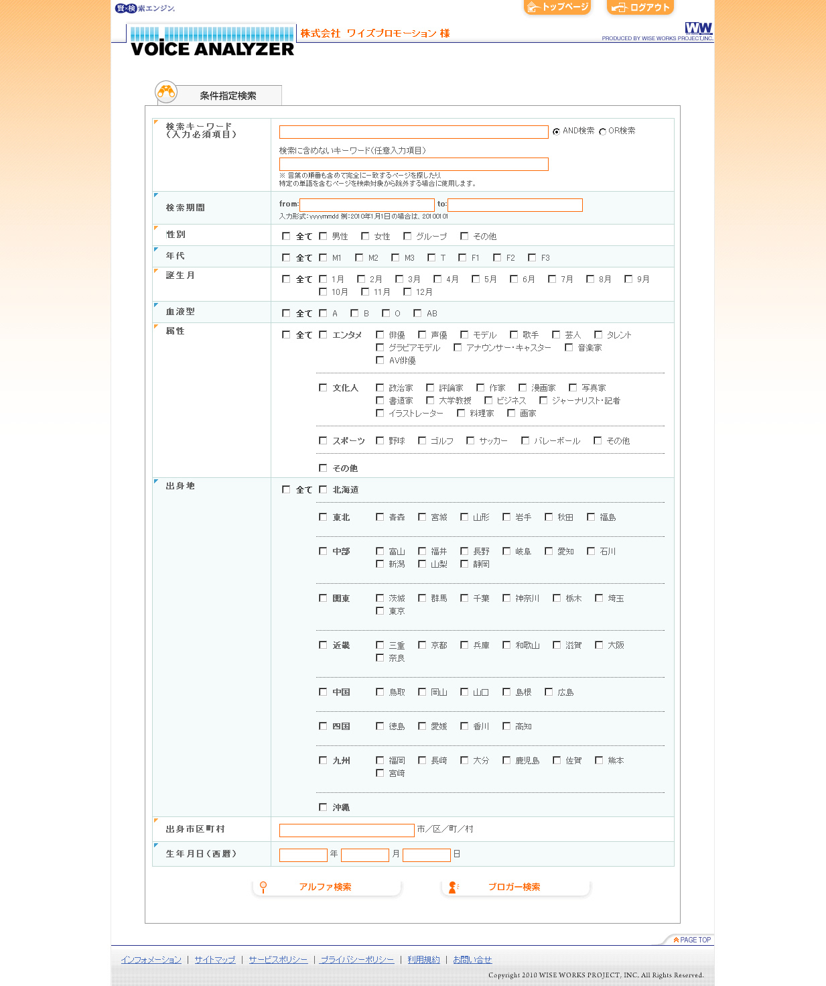826x986 pixels.
Task: Click the 出身市区町村 input field
Action: [347, 830]
